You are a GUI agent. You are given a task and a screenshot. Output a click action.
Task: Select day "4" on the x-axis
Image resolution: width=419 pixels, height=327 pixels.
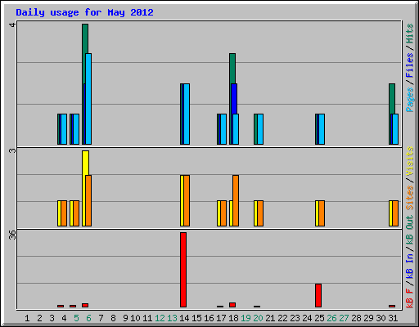(x=64, y=318)
